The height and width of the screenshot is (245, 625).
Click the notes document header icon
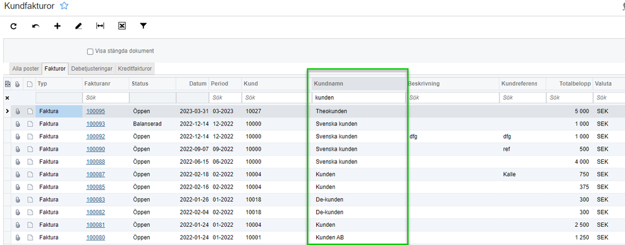coord(29,84)
